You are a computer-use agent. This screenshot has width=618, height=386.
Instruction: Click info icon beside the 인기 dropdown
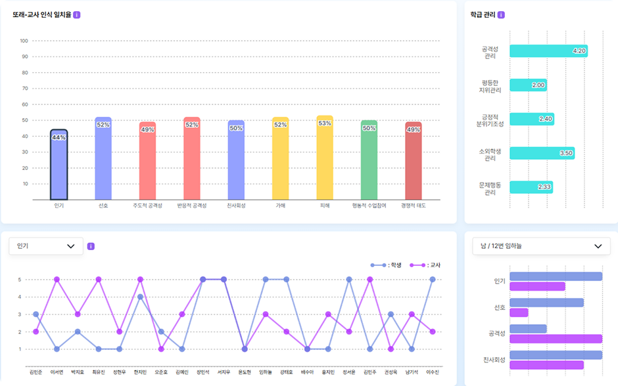coord(91,246)
